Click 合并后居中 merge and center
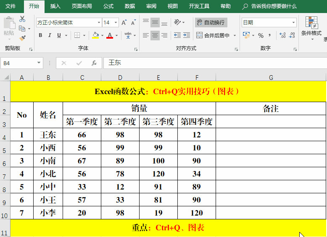 click(213, 35)
